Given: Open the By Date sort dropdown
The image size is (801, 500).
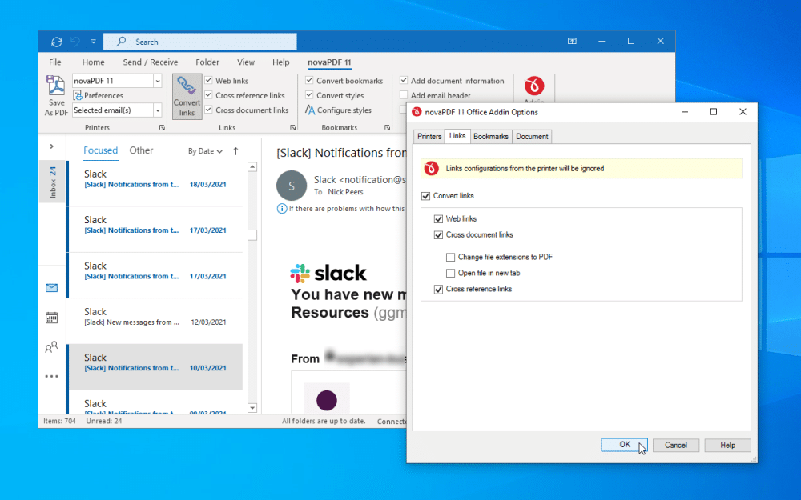Looking at the screenshot, I should point(205,151).
